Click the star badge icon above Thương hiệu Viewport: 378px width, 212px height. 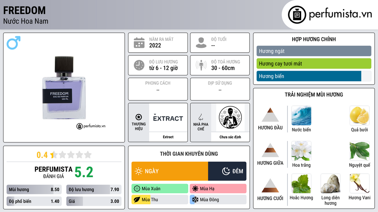[x=139, y=117]
